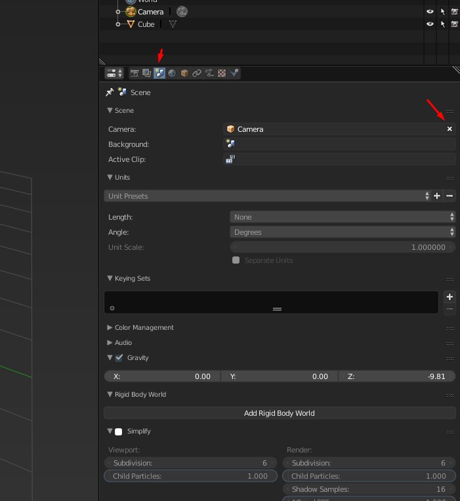
Task: Click the Viewport Child Particles slider
Action: (190, 476)
